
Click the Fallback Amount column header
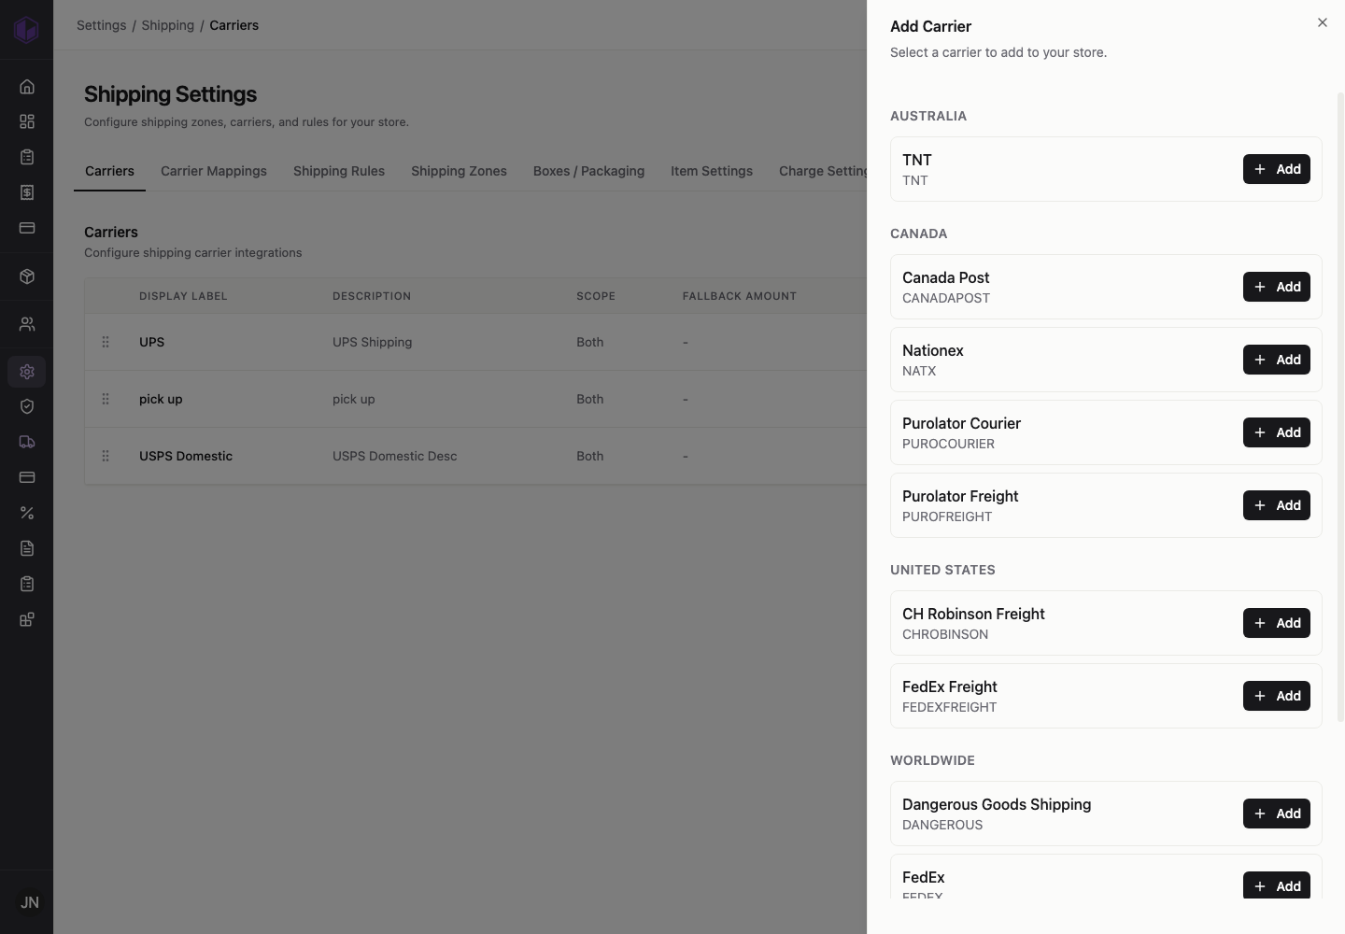click(x=740, y=296)
